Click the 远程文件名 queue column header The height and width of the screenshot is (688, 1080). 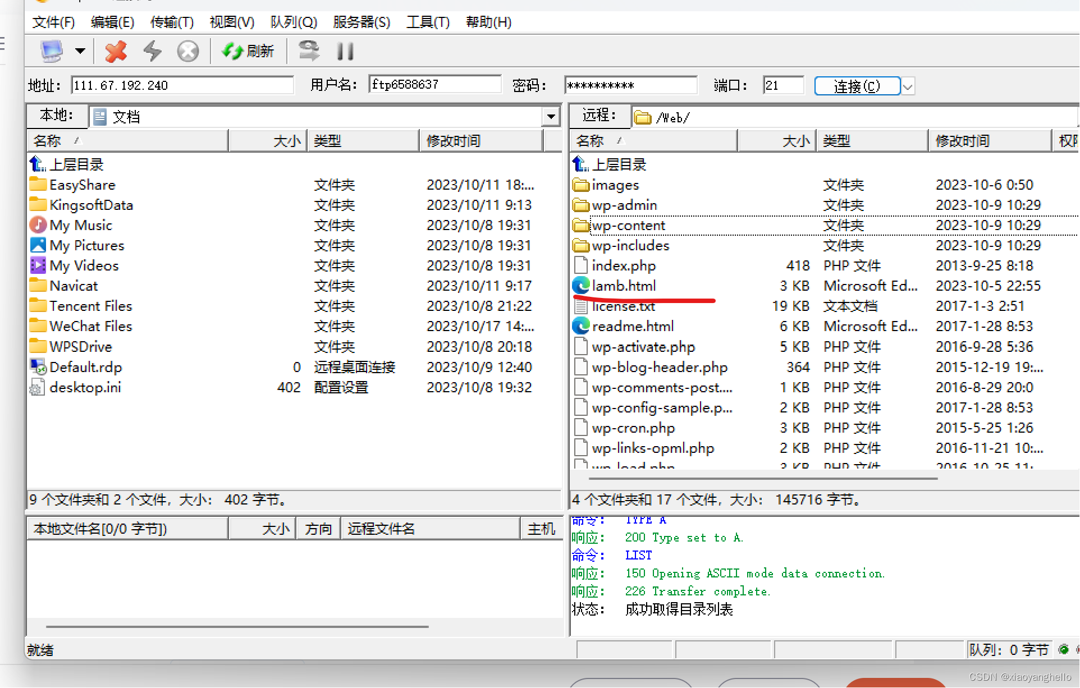(x=431, y=529)
